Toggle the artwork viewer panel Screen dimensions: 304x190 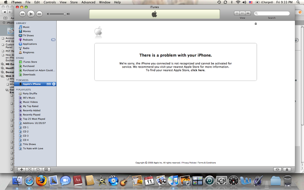click(46, 169)
